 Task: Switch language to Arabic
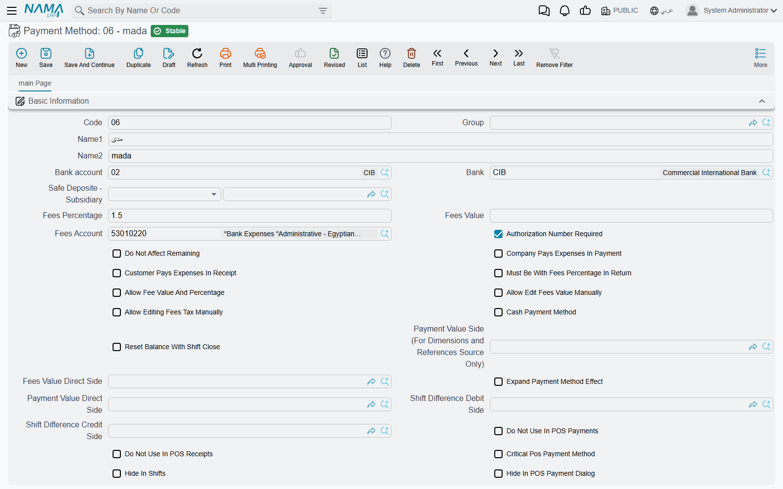pos(662,11)
